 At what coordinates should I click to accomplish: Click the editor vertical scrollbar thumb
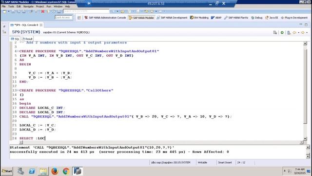(305, 86)
